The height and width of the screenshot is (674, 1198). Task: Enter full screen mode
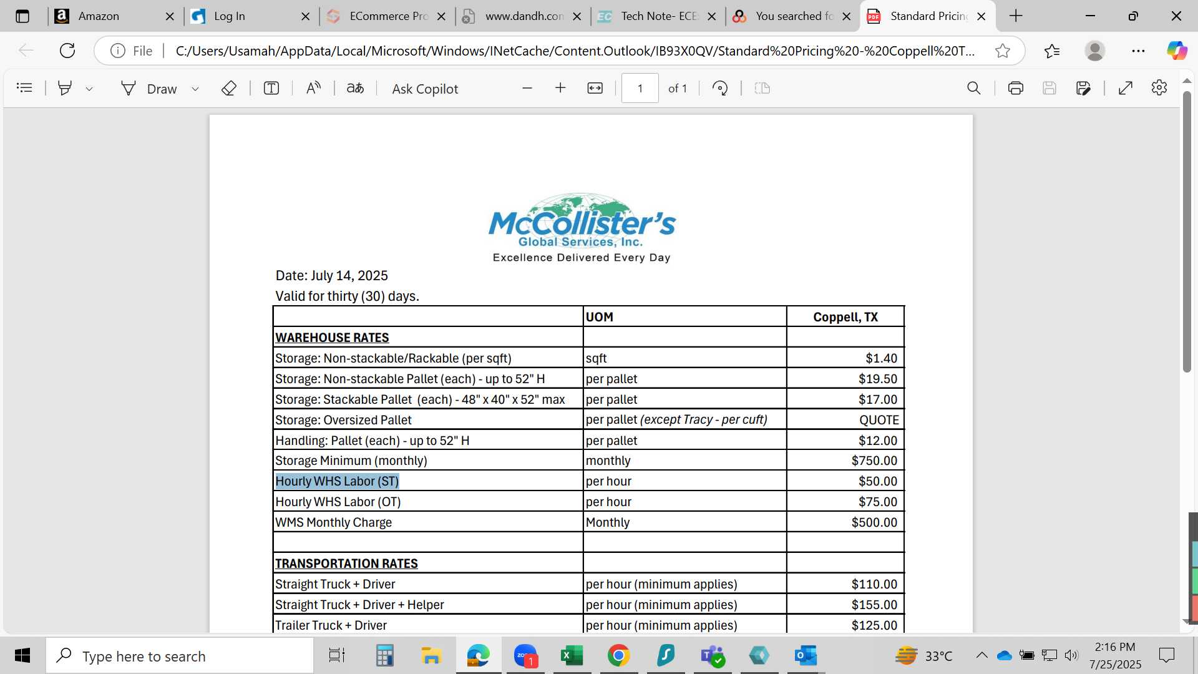coord(1126,88)
